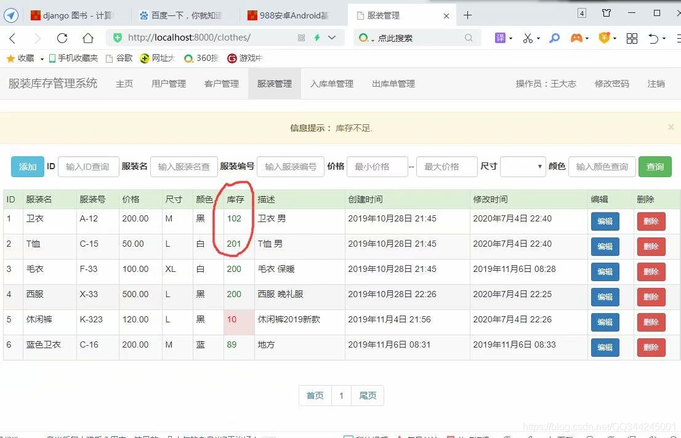Click the browser logo at top left
The height and width of the screenshot is (438, 681).
[x=11, y=15]
